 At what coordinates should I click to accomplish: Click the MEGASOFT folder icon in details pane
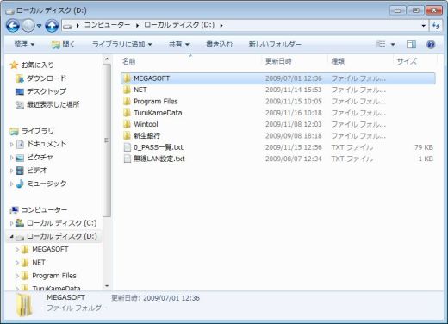pyautogui.click(x=25, y=305)
